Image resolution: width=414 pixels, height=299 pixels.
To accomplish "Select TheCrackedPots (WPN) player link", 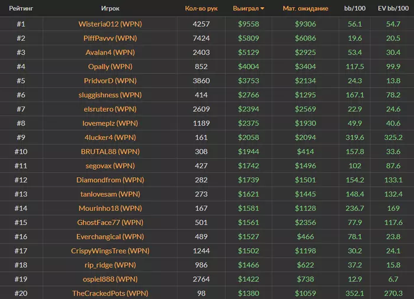I will (x=110, y=293).
